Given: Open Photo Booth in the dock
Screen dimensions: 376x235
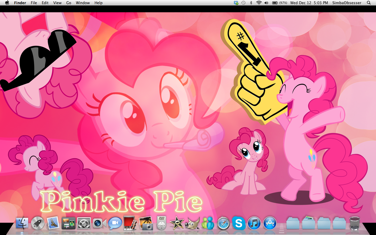Looking at the screenshot, I should [x=130, y=223].
